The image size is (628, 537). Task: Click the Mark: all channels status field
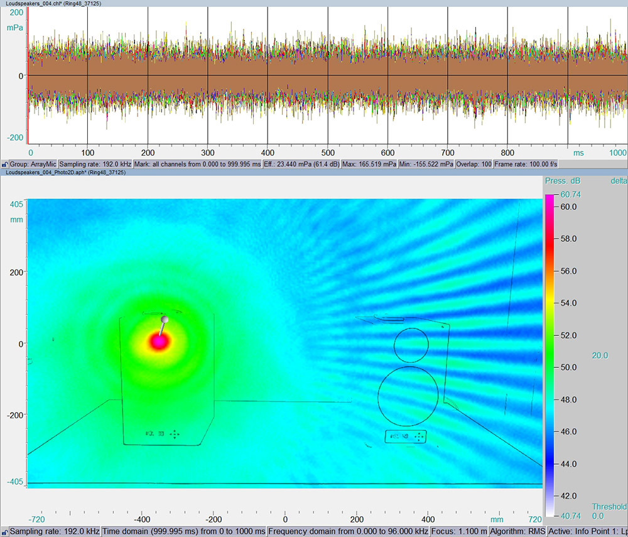[197, 164]
